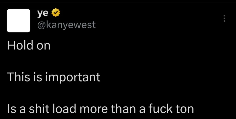
Task: Click the capitalized "Is" starting the last line
Action: click(12, 109)
